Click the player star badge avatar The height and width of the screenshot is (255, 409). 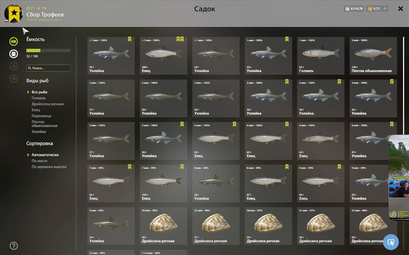14,13
